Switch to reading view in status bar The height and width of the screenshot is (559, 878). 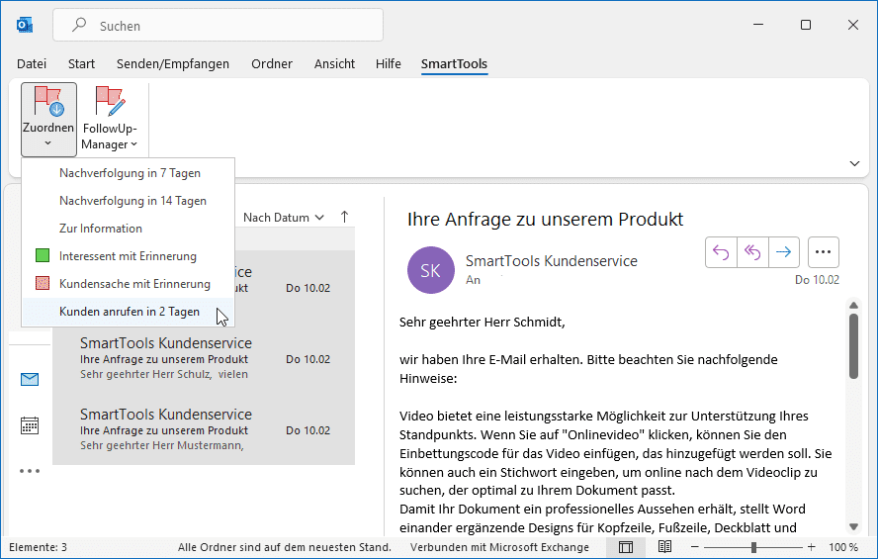click(x=664, y=547)
